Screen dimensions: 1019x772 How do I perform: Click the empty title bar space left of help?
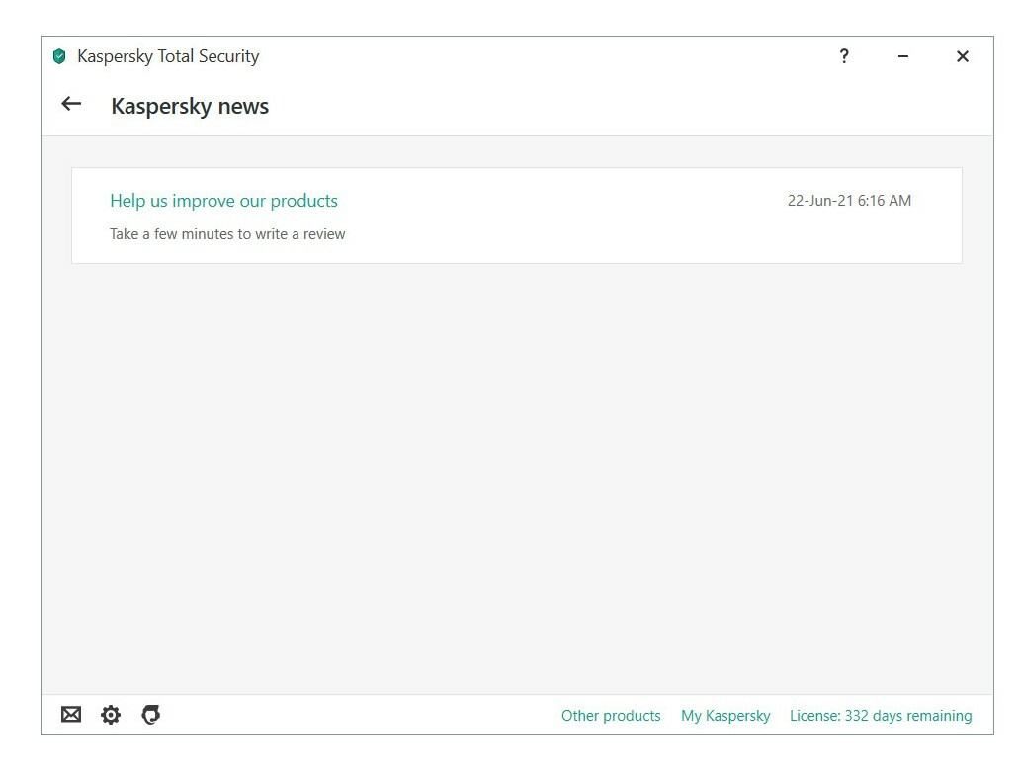tap(546, 56)
